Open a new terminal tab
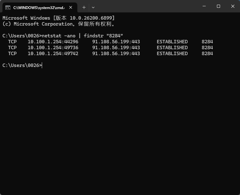240x195 pixels. (84, 7)
